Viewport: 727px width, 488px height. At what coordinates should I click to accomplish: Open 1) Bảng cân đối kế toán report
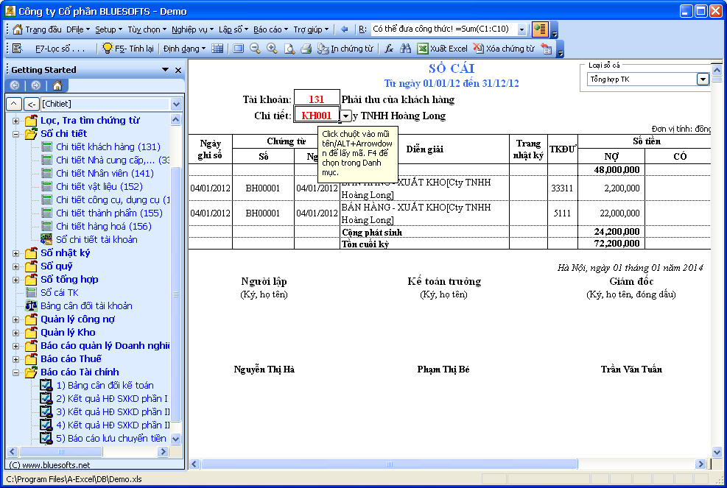coord(105,385)
